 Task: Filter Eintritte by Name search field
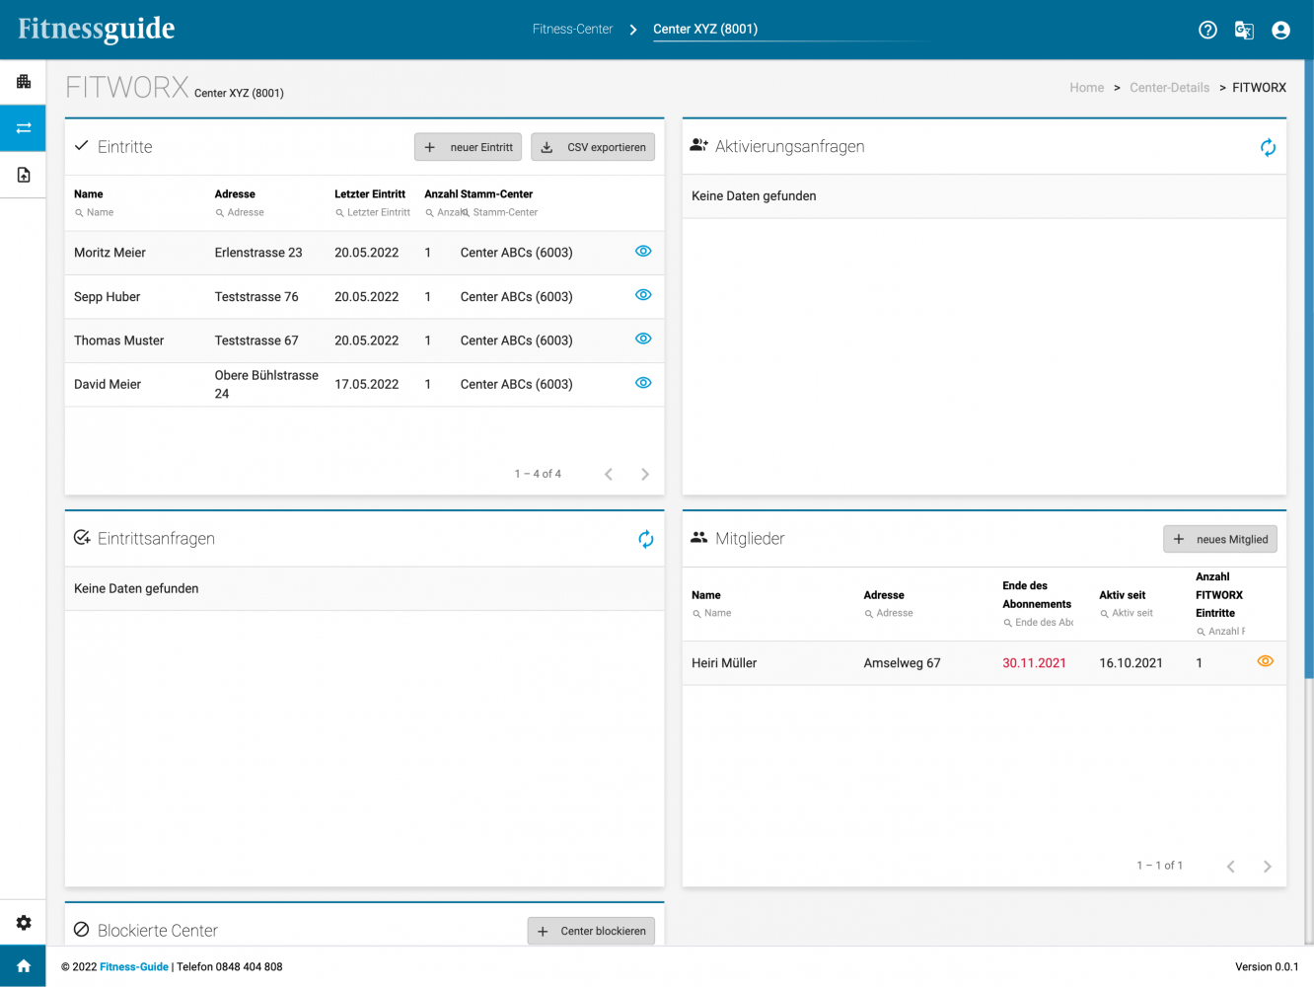pos(100,212)
